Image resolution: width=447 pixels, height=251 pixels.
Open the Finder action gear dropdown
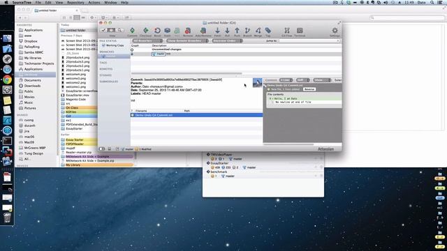93,17
